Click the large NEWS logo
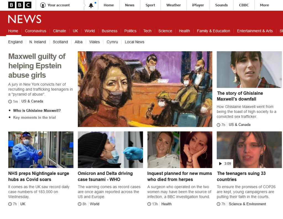 [25, 19]
